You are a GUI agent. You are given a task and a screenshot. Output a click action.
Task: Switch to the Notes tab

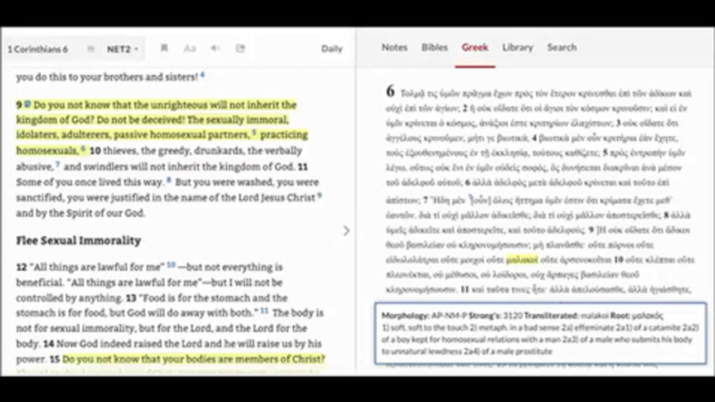pos(394,47)
